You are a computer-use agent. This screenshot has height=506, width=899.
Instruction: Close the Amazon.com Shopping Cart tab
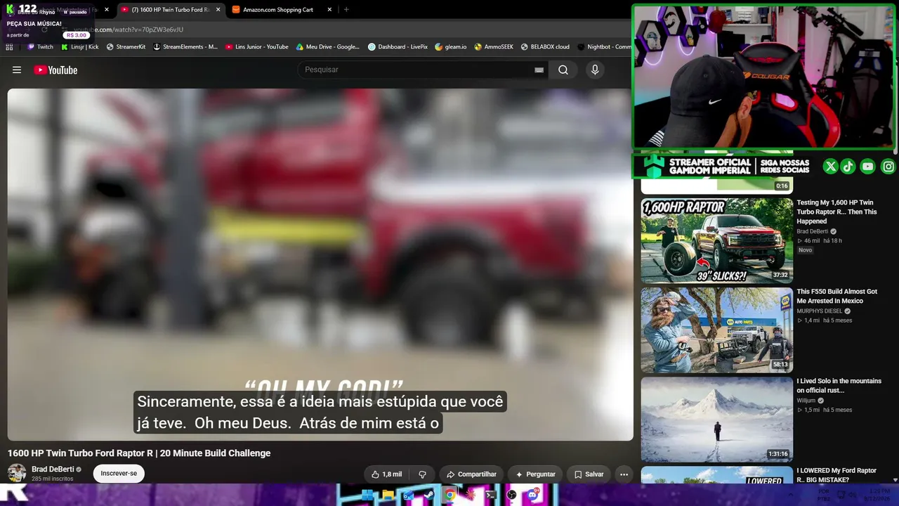[329, 10]
